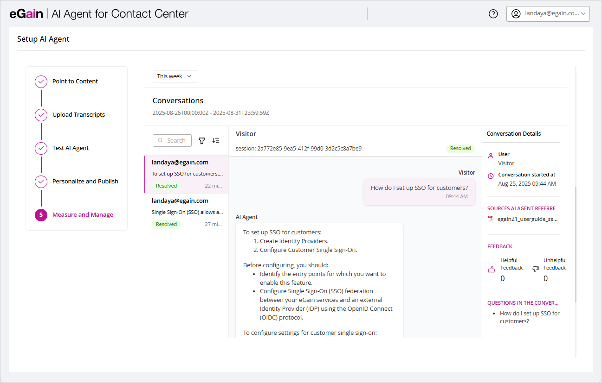Open the egain21_userguide source document link
Screen dimensions: 602x383
pos(527,219)
